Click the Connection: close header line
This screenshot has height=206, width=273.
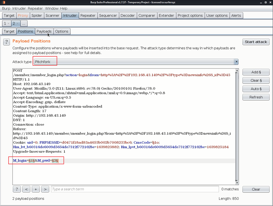(29, 125)
